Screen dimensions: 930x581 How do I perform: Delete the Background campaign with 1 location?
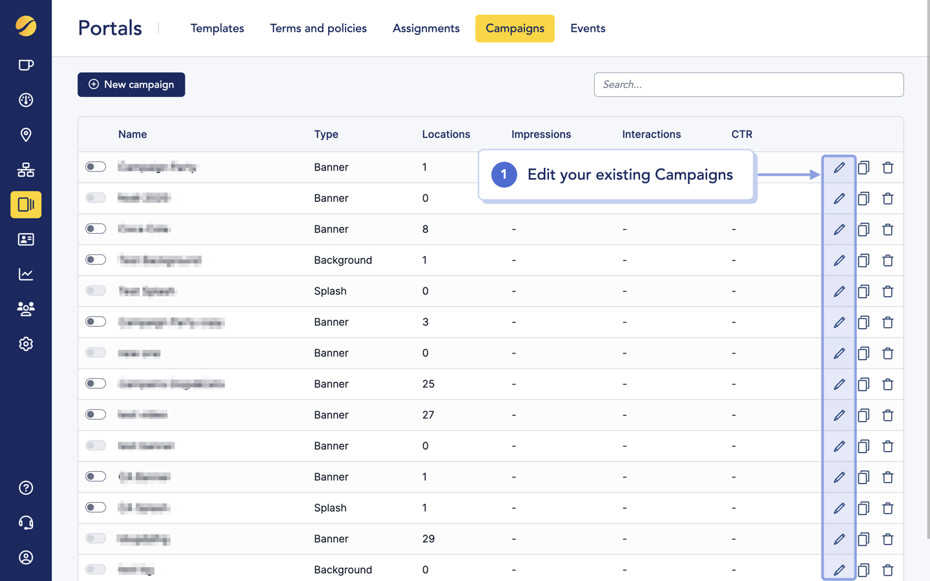tap(888, 260)
